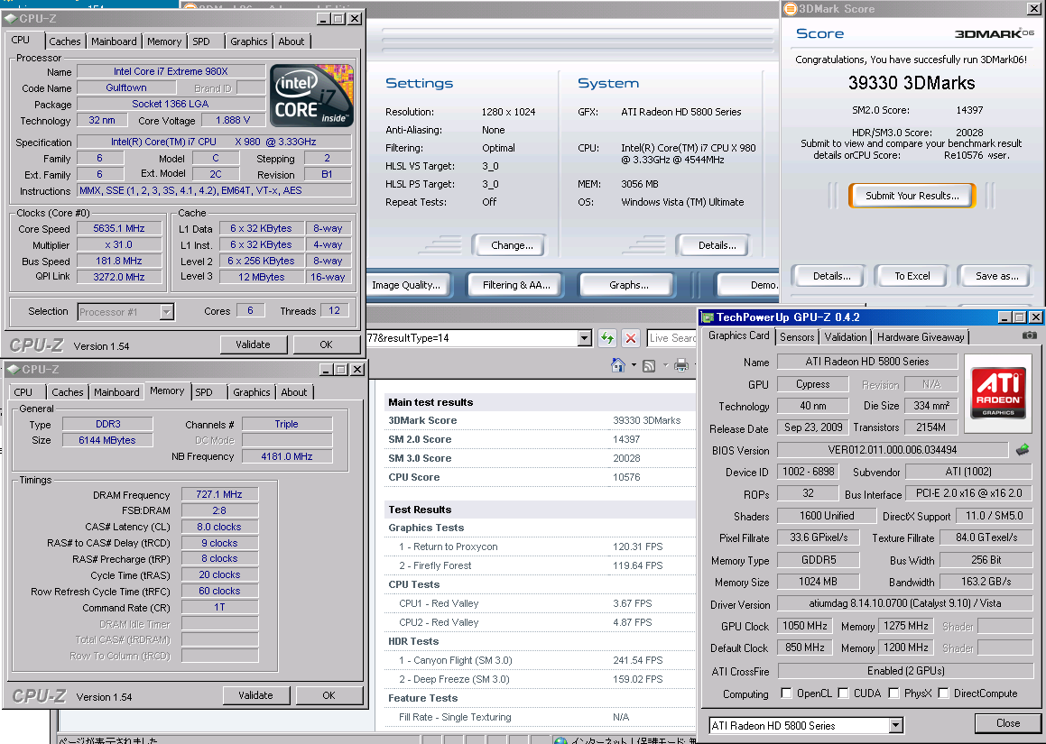Screen dimensions: 1046x744
Task: Click DRAM Frequency '727.1 MHz' value
Action: [x=218, y=494]
